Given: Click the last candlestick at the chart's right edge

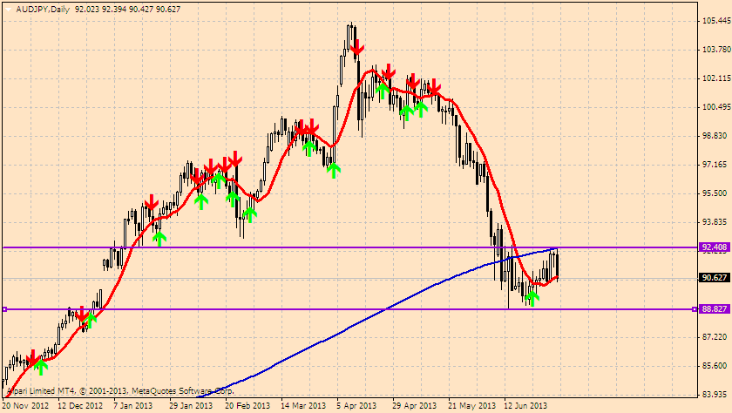Looking at the screenshot, I should (x=557, y=265).
